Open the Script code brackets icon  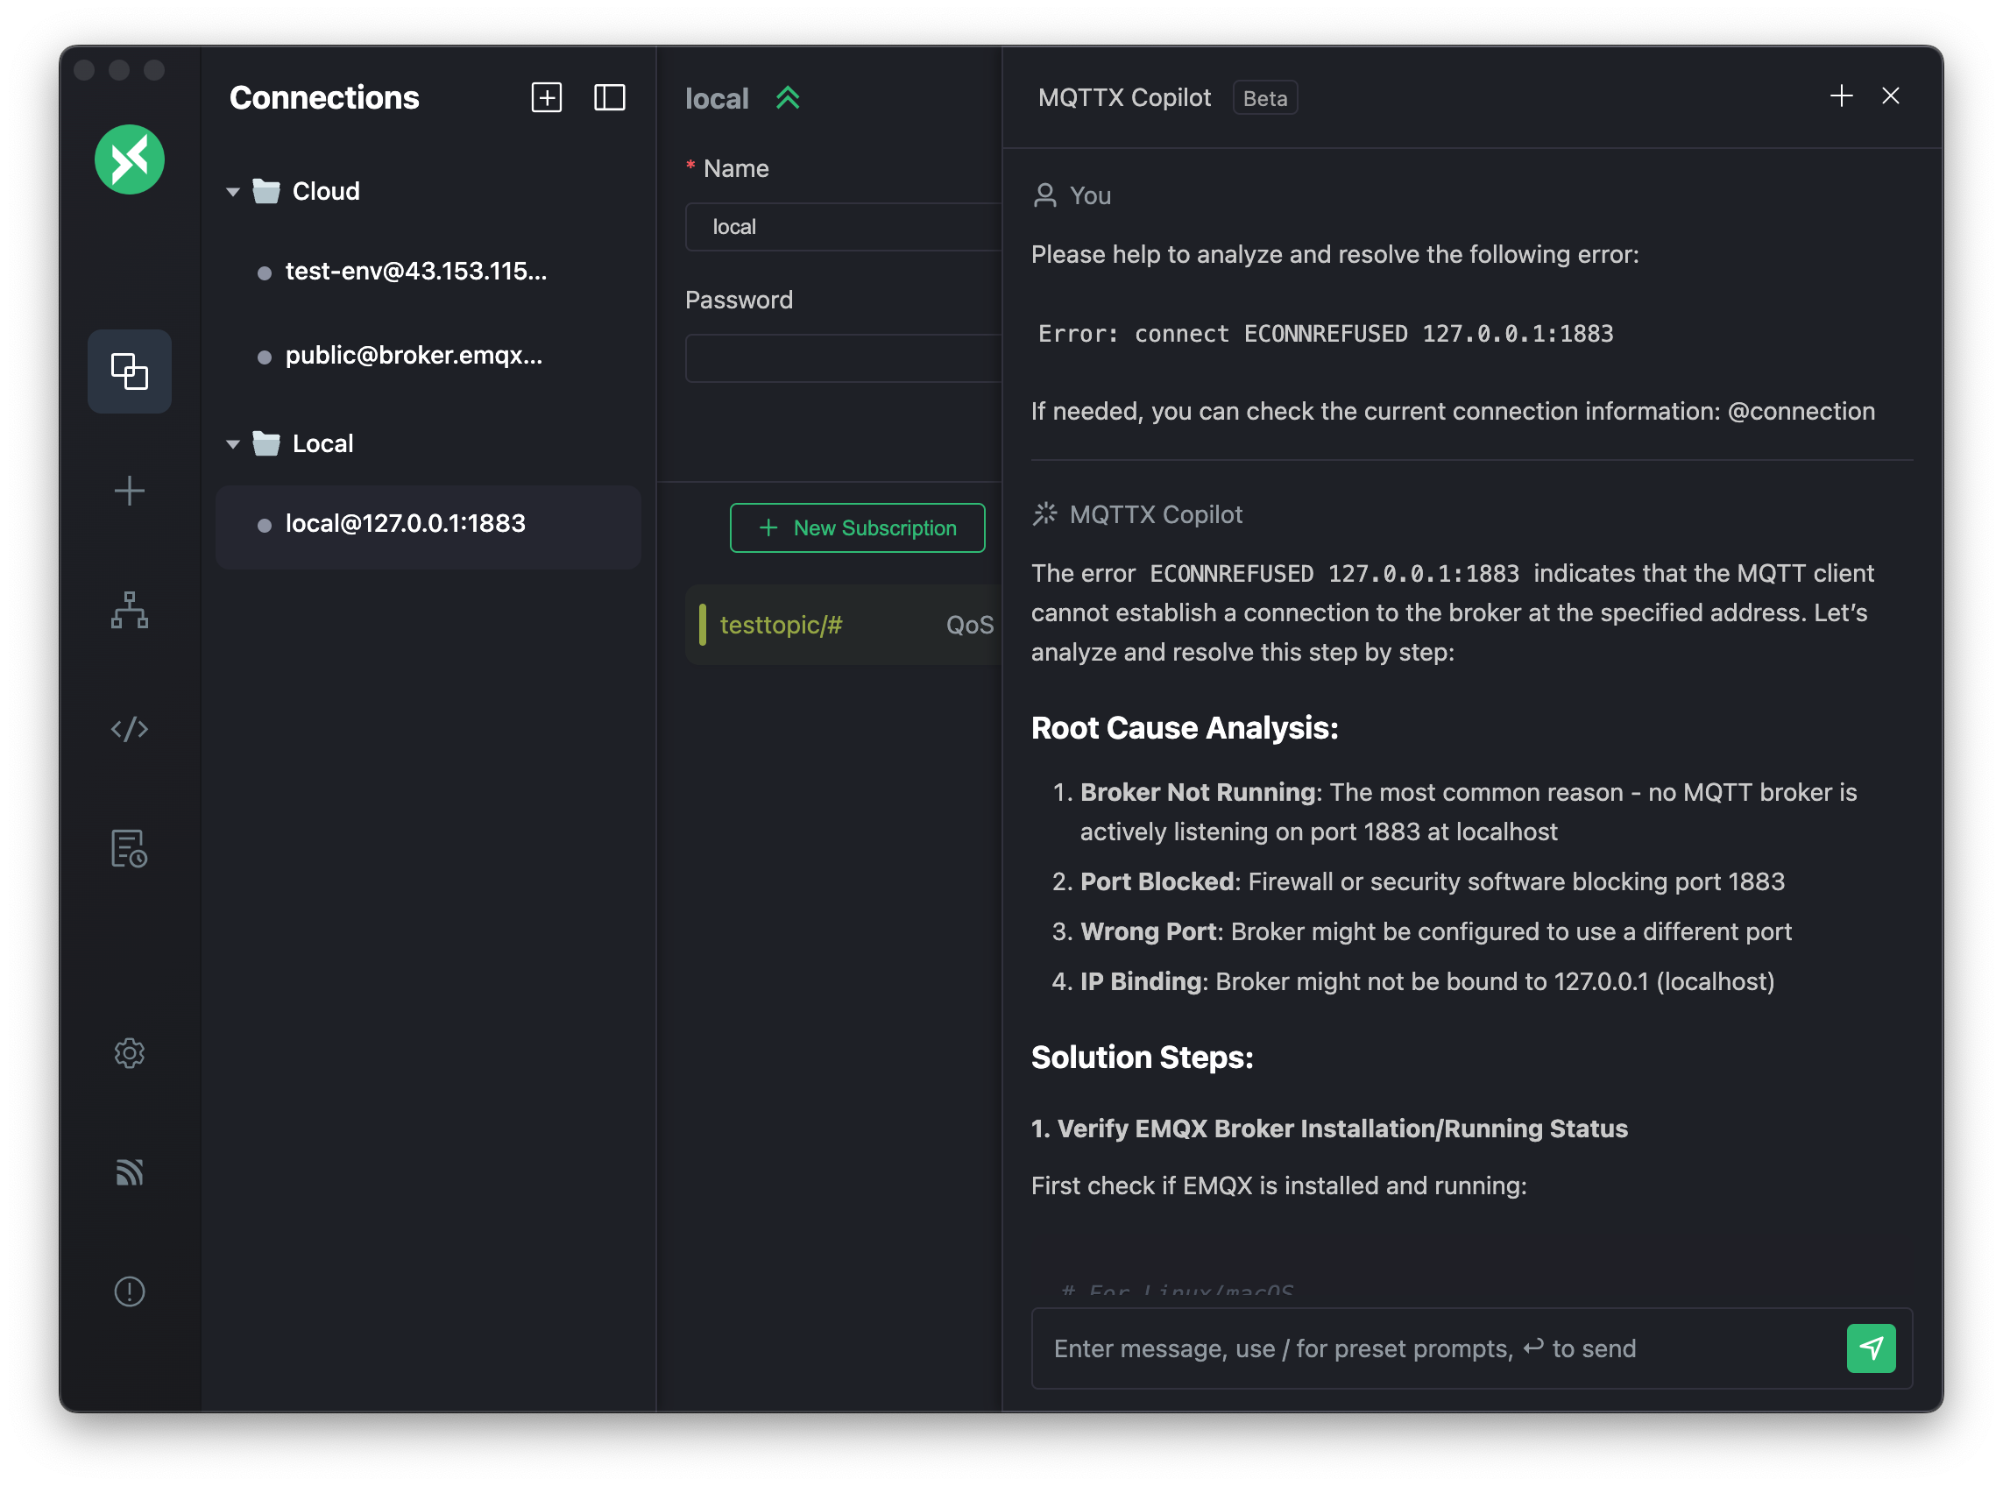tap(130, 729)
